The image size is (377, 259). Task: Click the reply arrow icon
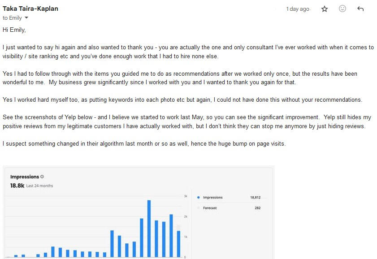(x=360, y=9)
